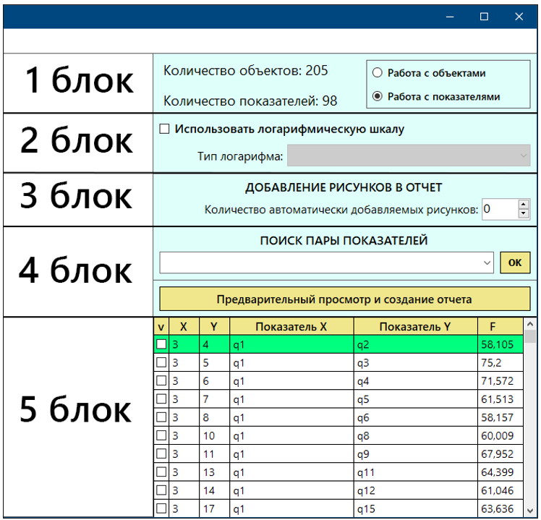Enable 'Использовать логарифмическую шкалу' checkbox
Image resolution: width=541 pixels, height=520 pixels.
click(164, 129)
